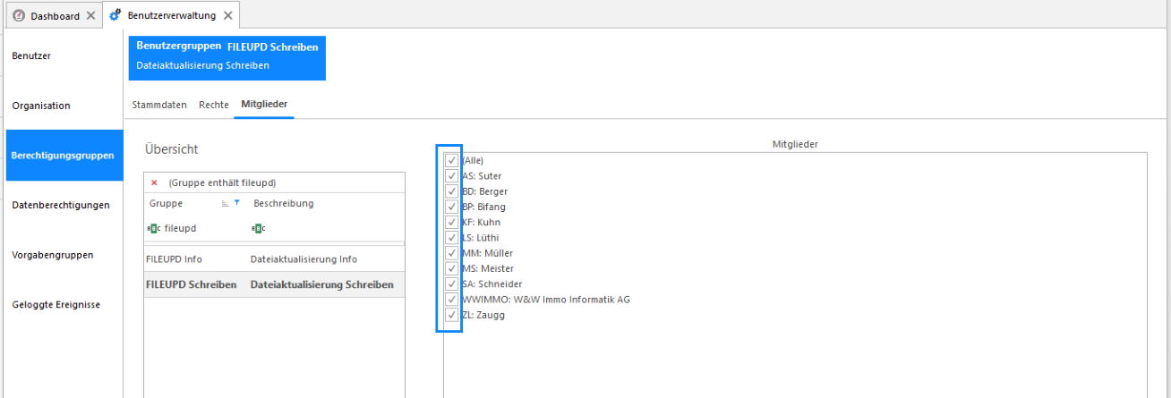1171x398 pixels.
Task: Open the Beschreibung filter operator icon
Action: (258, 229)
